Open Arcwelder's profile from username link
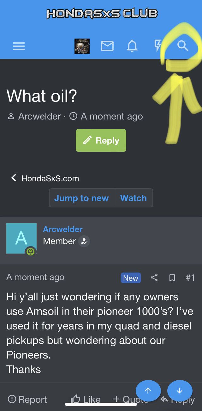The image size is (202, 411). tap(63, 229)
